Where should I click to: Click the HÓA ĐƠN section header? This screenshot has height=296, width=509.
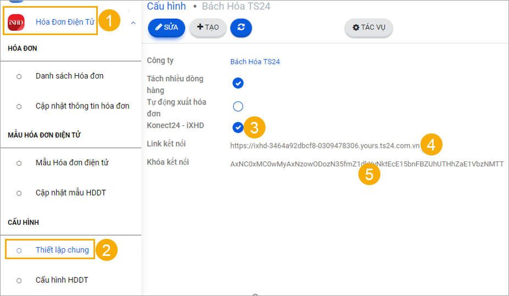[x=23, y=48]
